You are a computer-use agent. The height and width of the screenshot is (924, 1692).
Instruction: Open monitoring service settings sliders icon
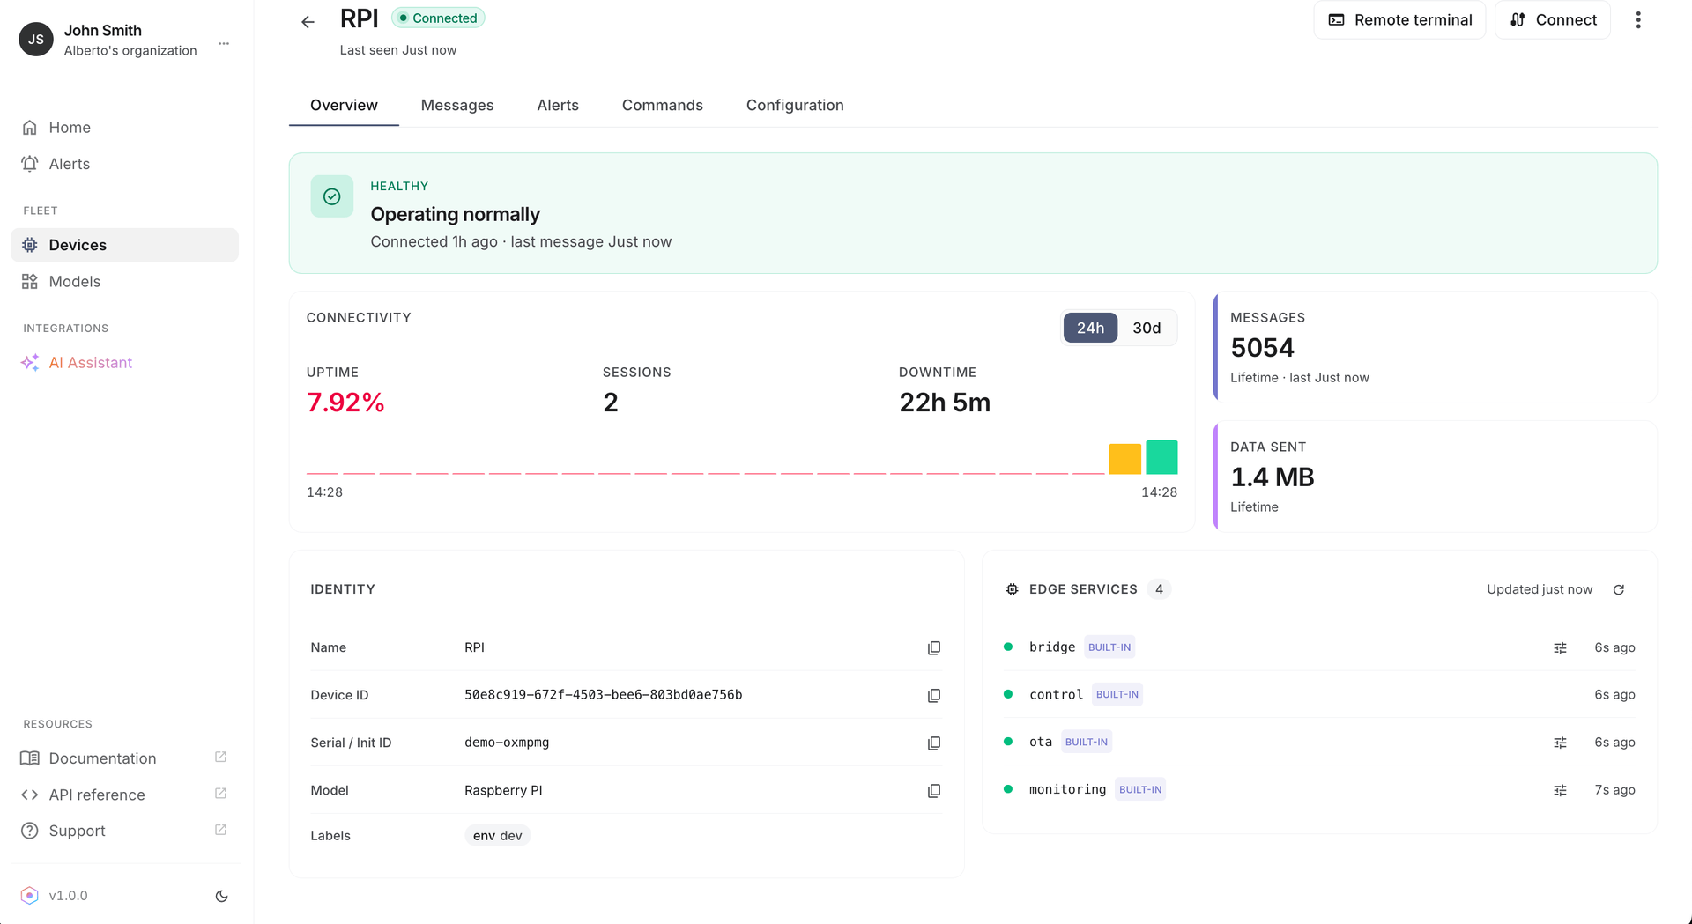[1560, 790]
